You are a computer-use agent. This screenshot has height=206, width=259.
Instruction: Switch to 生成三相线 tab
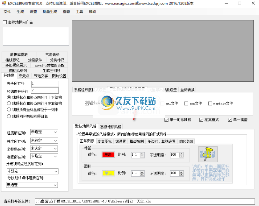(x=51, y=70)
